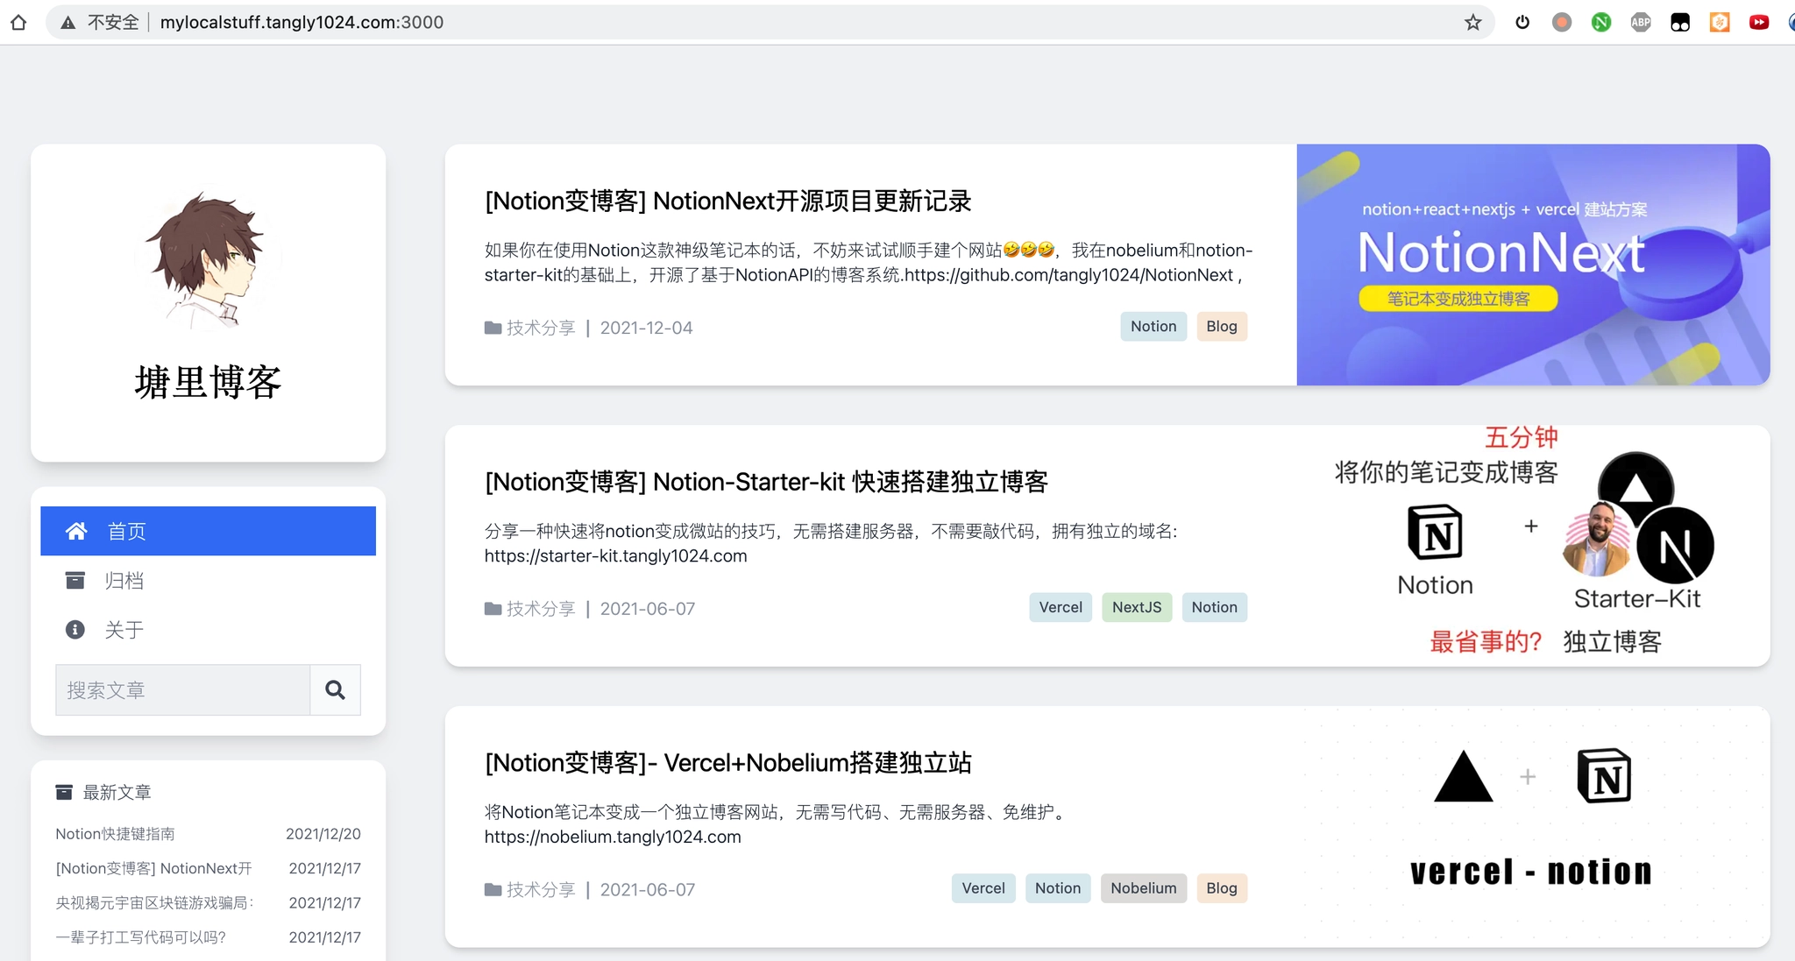Click the folder icon on the NotionNext post
1795x961 pixels.
(493, 328)
